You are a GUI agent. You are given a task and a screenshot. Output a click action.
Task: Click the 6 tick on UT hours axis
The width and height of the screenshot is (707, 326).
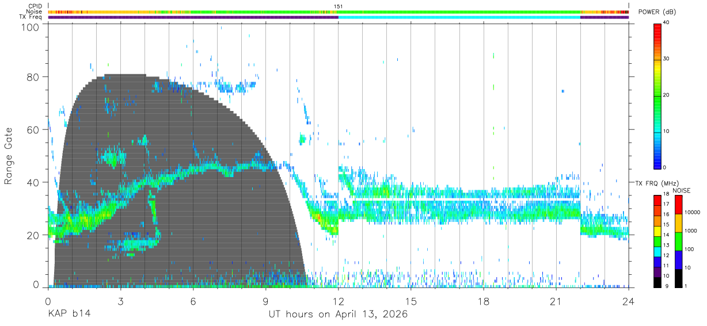click(193, 301)
